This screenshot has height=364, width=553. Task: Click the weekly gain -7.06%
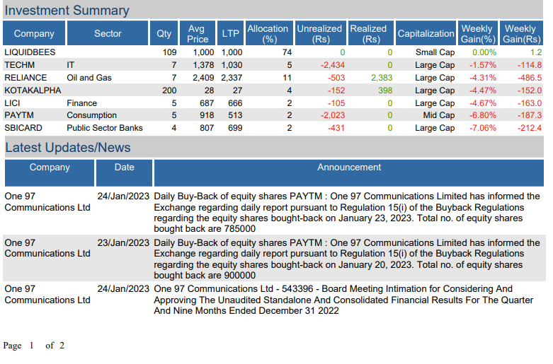483,128
